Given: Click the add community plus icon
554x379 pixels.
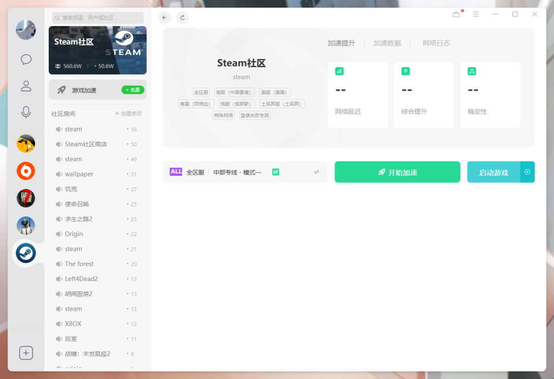Looking at the screenshot, I should [26, 353].
